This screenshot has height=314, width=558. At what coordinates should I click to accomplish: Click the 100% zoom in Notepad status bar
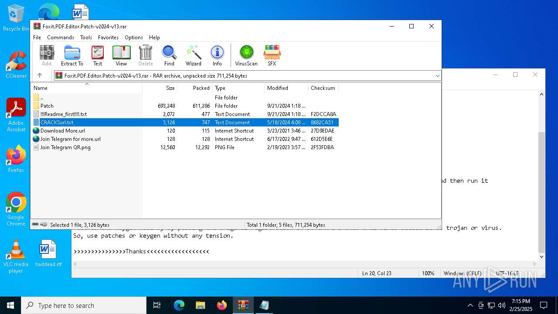(428, 273)
